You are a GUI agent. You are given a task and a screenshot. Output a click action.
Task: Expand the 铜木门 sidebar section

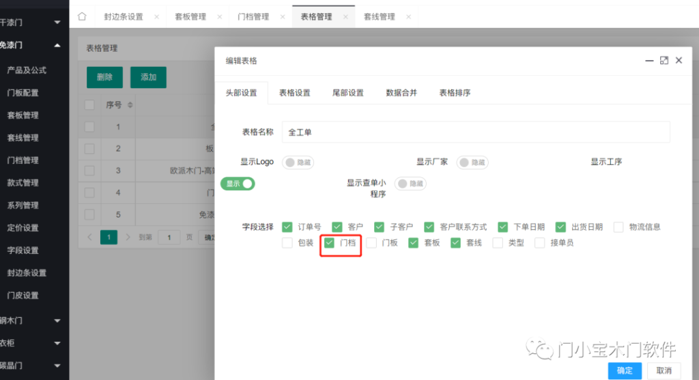coord(57,320)
